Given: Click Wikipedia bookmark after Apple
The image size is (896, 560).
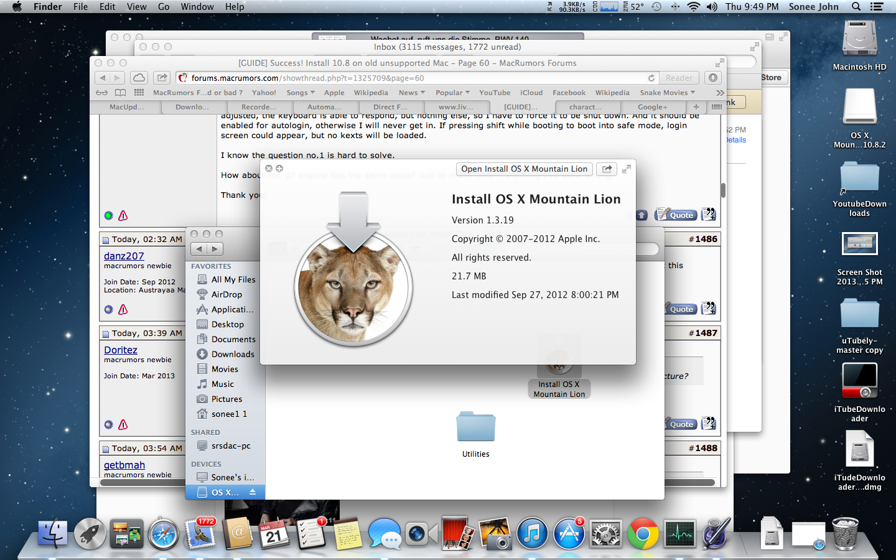Looking at the screenshot, I should [371, 93].
